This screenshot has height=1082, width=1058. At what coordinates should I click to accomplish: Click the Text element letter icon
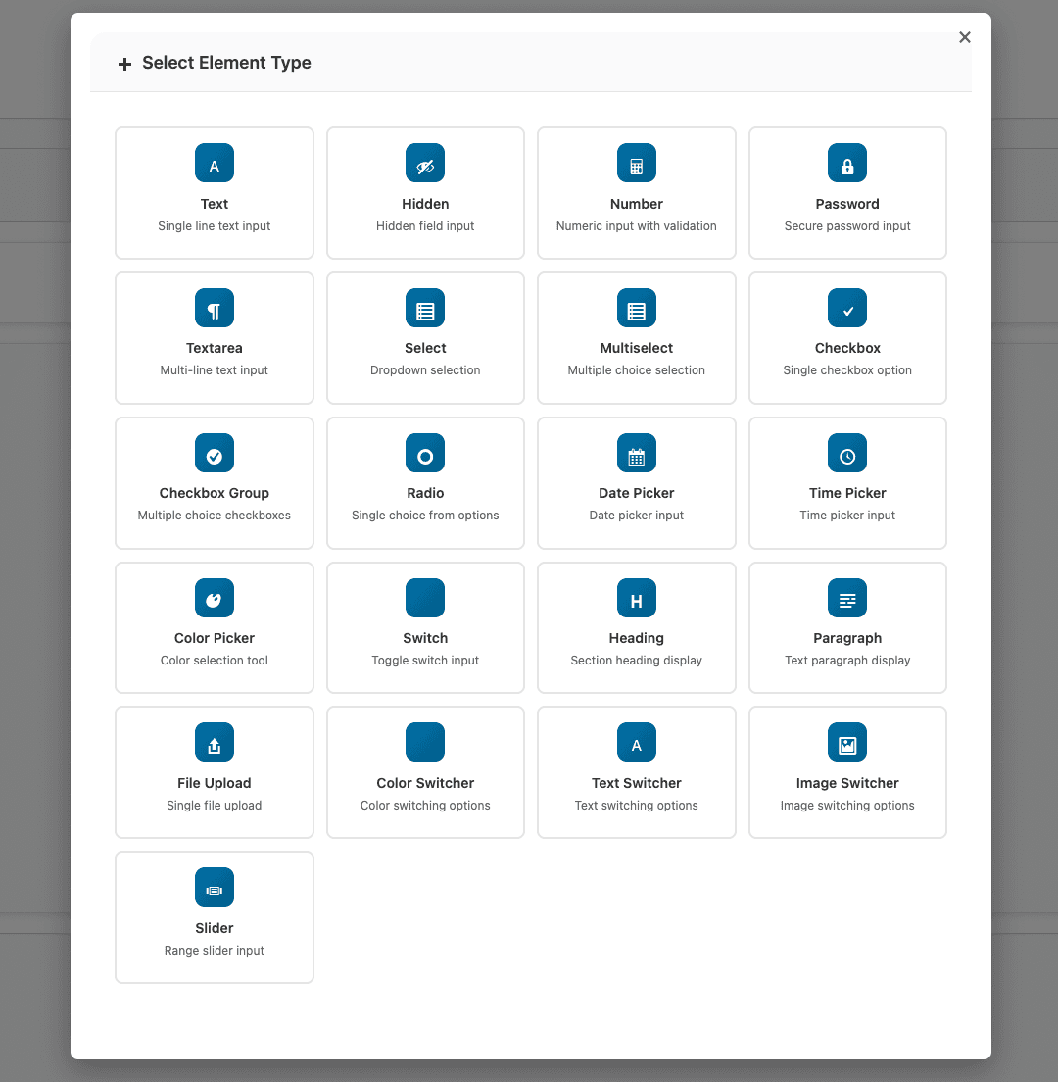(215, 164)
